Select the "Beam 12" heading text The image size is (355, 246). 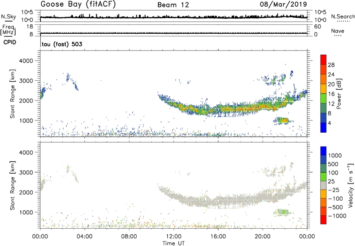pos(173,5)
